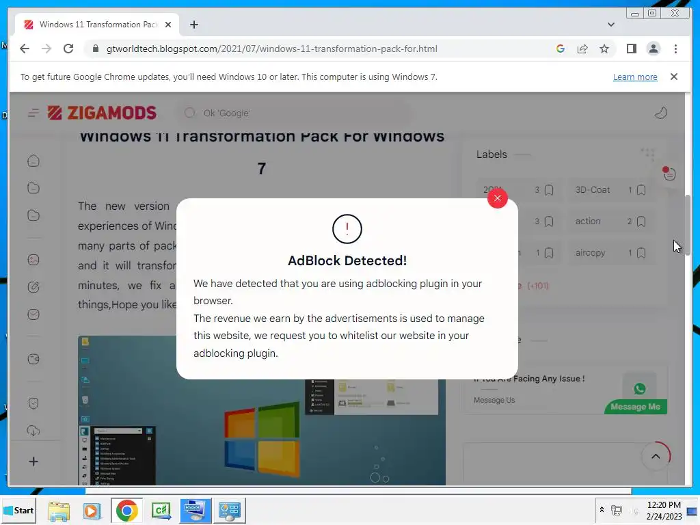Click the sidebar shield check icon
The width and height of the screenshot is (700, 525).
[33, 403]
